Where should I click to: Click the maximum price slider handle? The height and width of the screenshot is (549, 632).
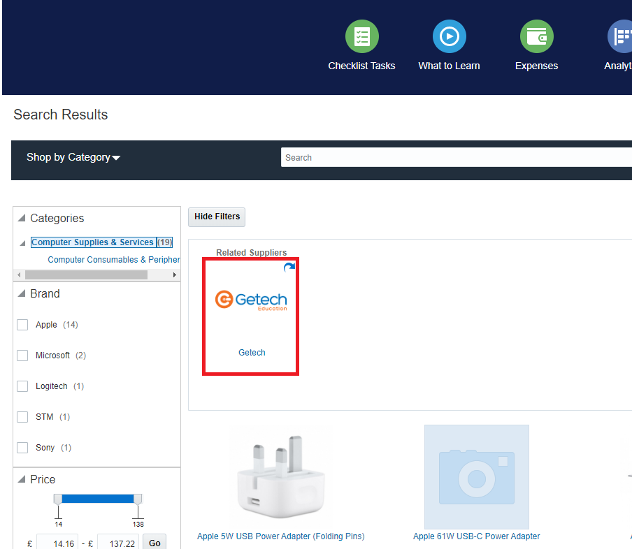138,499
